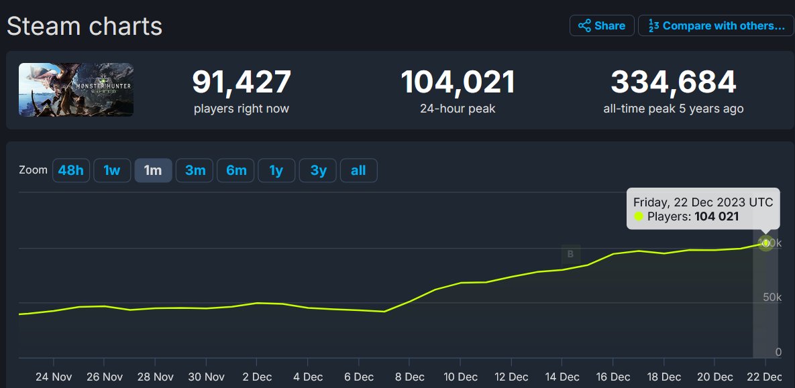This screenshot has height=388, width=795.
Task: Click the Share button
Action: pos(602,25)
